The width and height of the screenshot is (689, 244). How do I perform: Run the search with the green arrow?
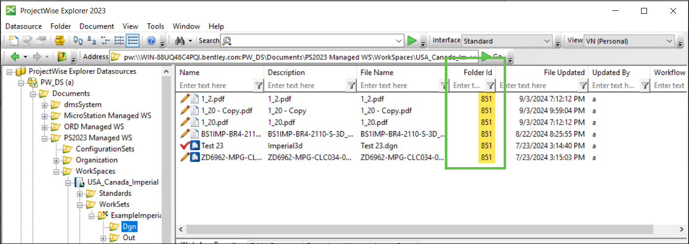[412, 40]
